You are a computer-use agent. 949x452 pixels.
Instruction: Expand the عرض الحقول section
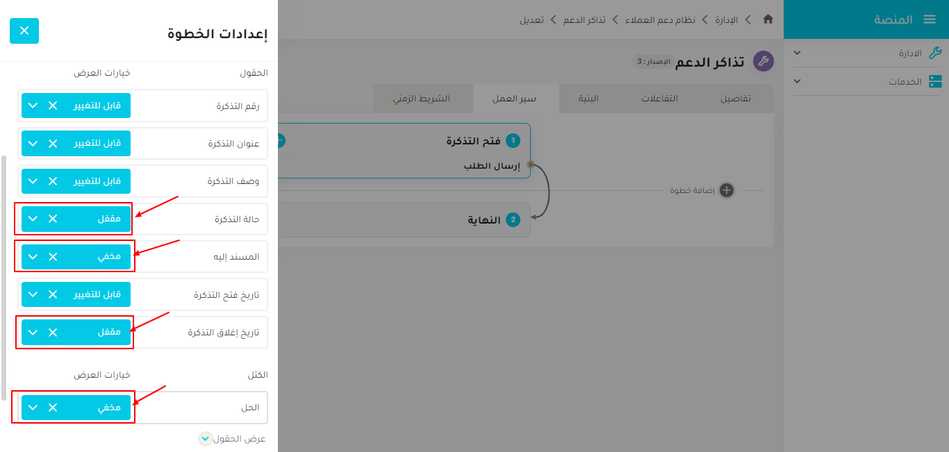tap(205, 438)
